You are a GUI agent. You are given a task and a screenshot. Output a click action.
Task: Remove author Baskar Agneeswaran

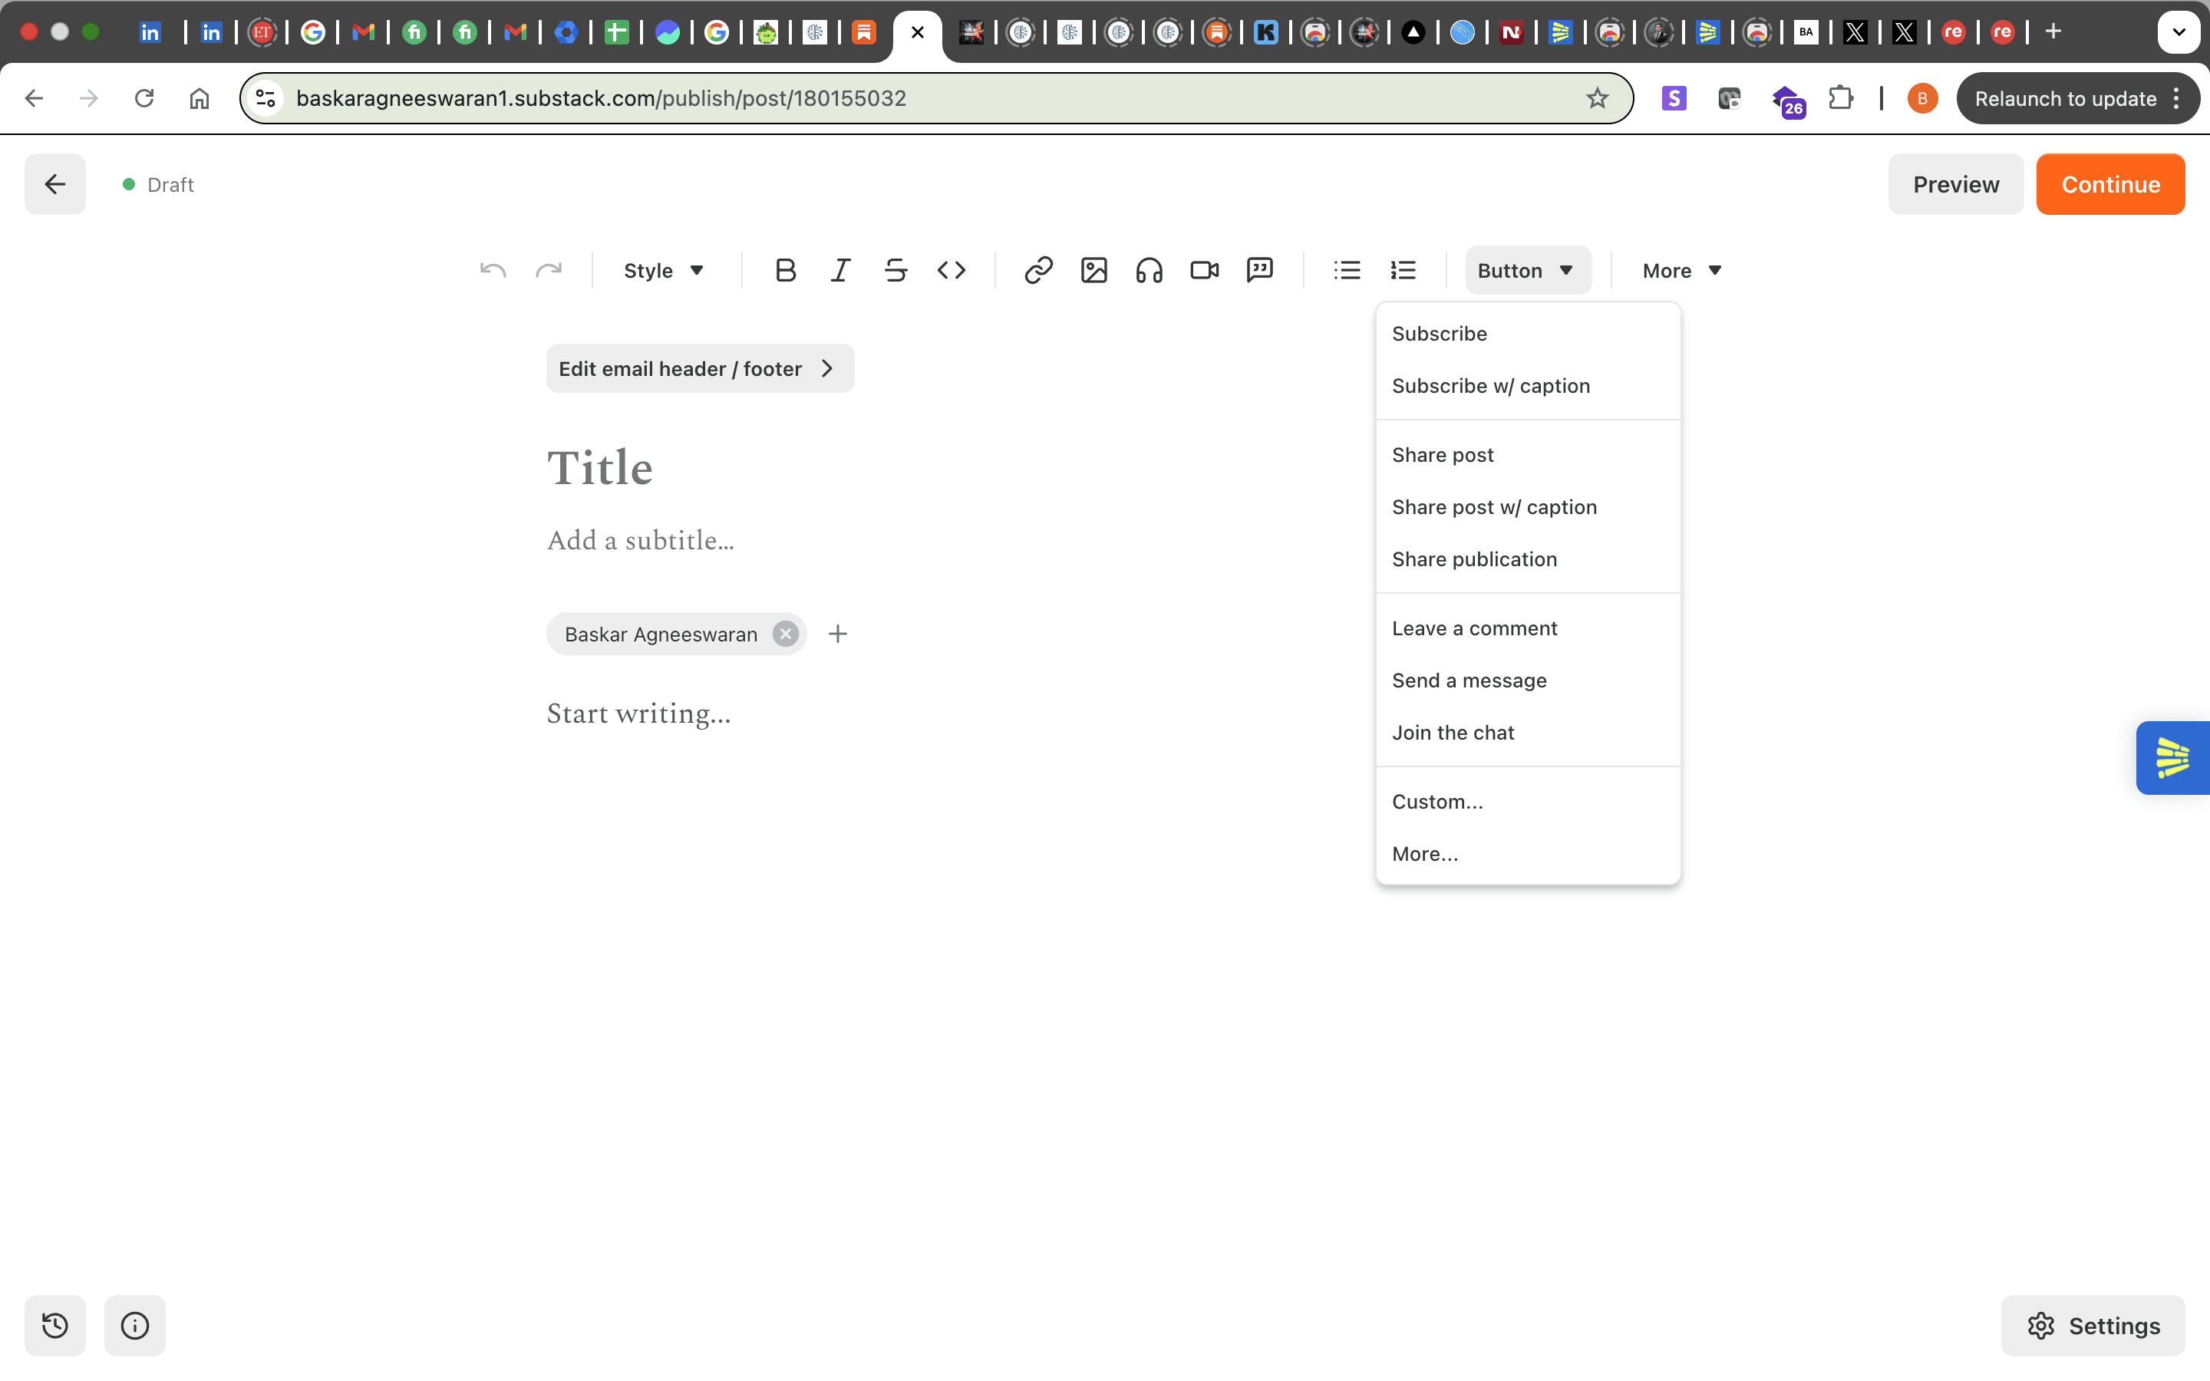tap(785, 634)
